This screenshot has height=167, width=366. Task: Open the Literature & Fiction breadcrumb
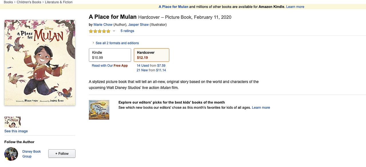[x=59, y=2]
